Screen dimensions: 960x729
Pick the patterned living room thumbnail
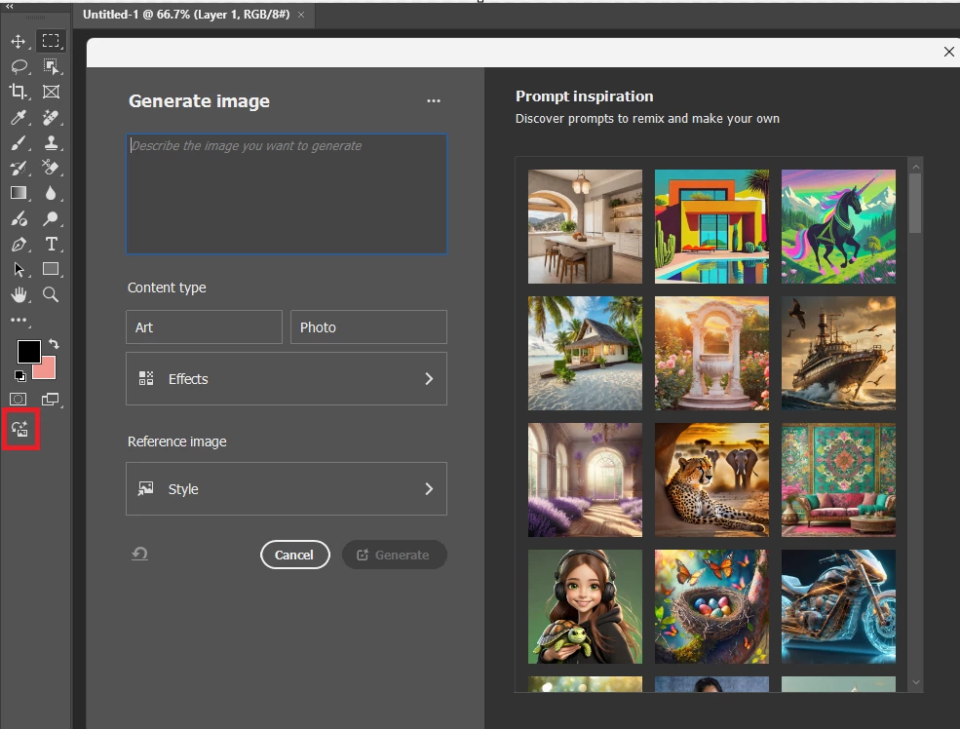tap(839, 480)
